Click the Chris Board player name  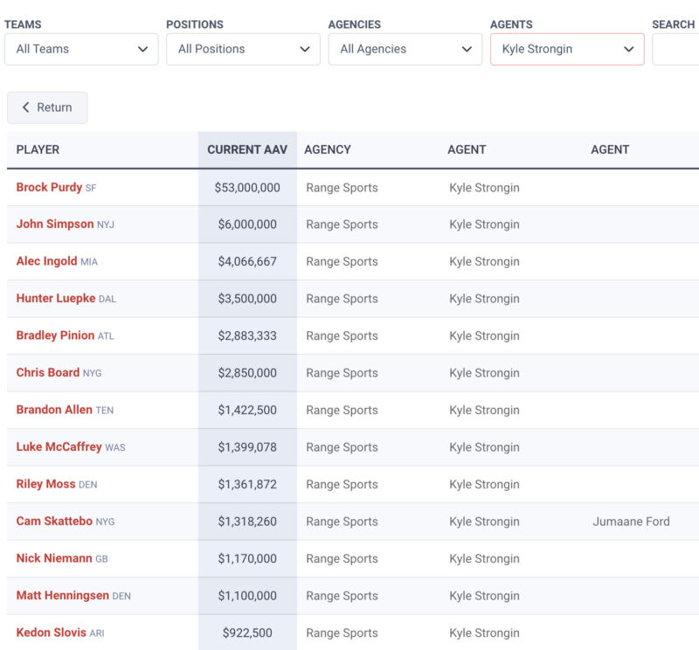pos(48,373)
